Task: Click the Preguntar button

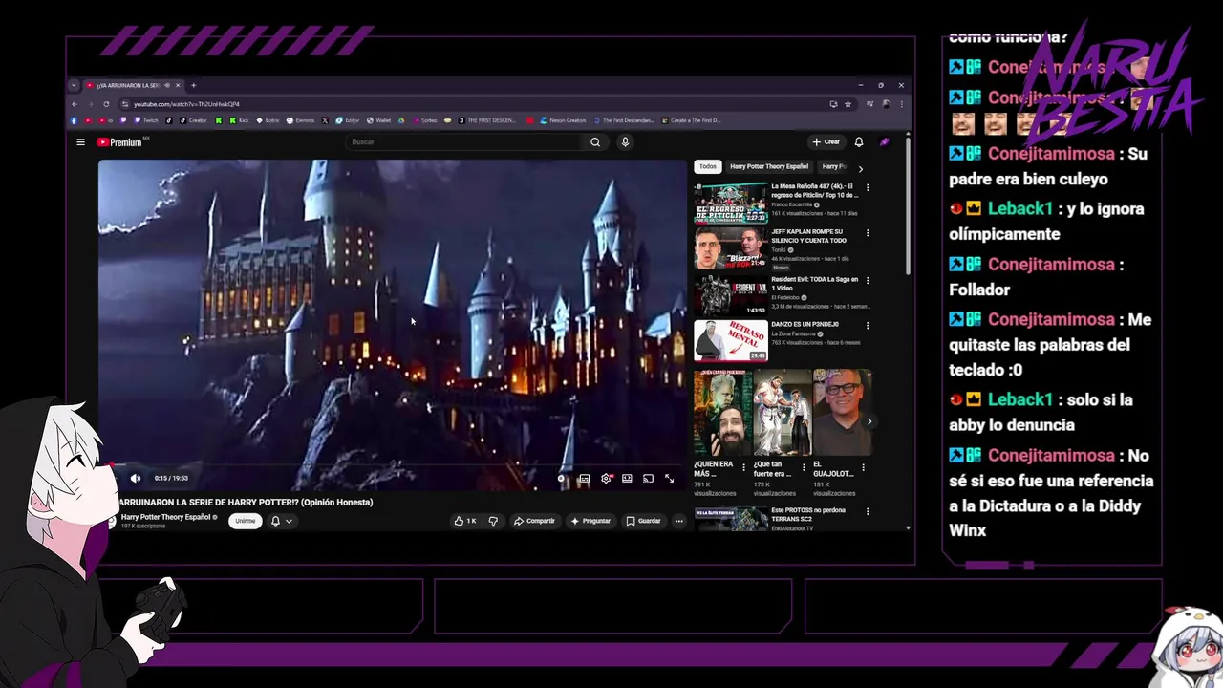Action: (x=590, y=521)
